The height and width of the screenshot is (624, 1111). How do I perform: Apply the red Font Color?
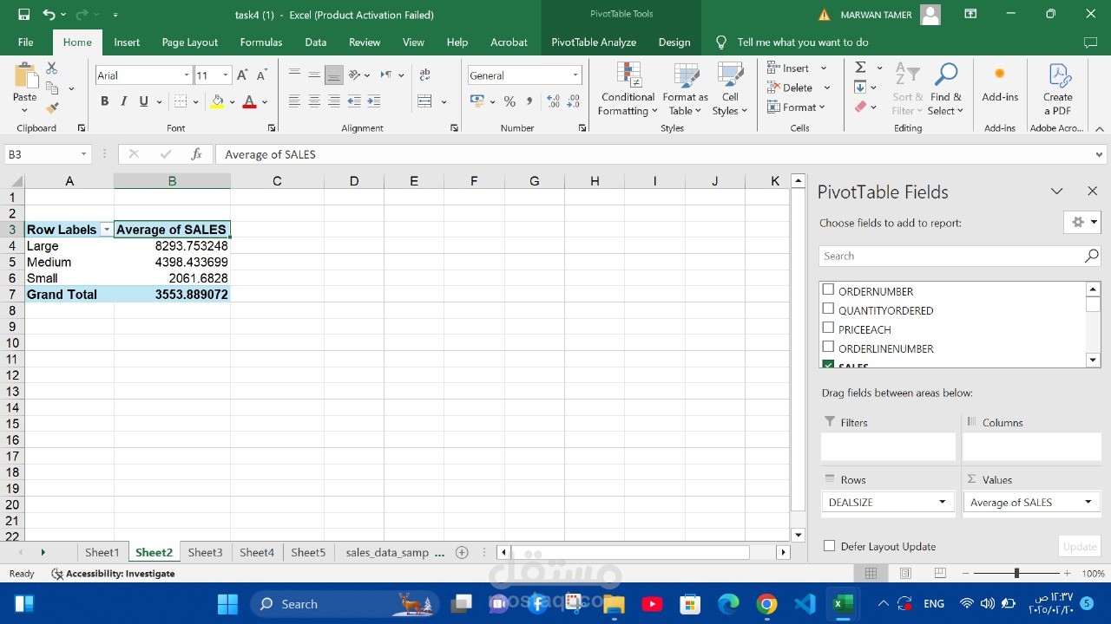click(249, 101)
